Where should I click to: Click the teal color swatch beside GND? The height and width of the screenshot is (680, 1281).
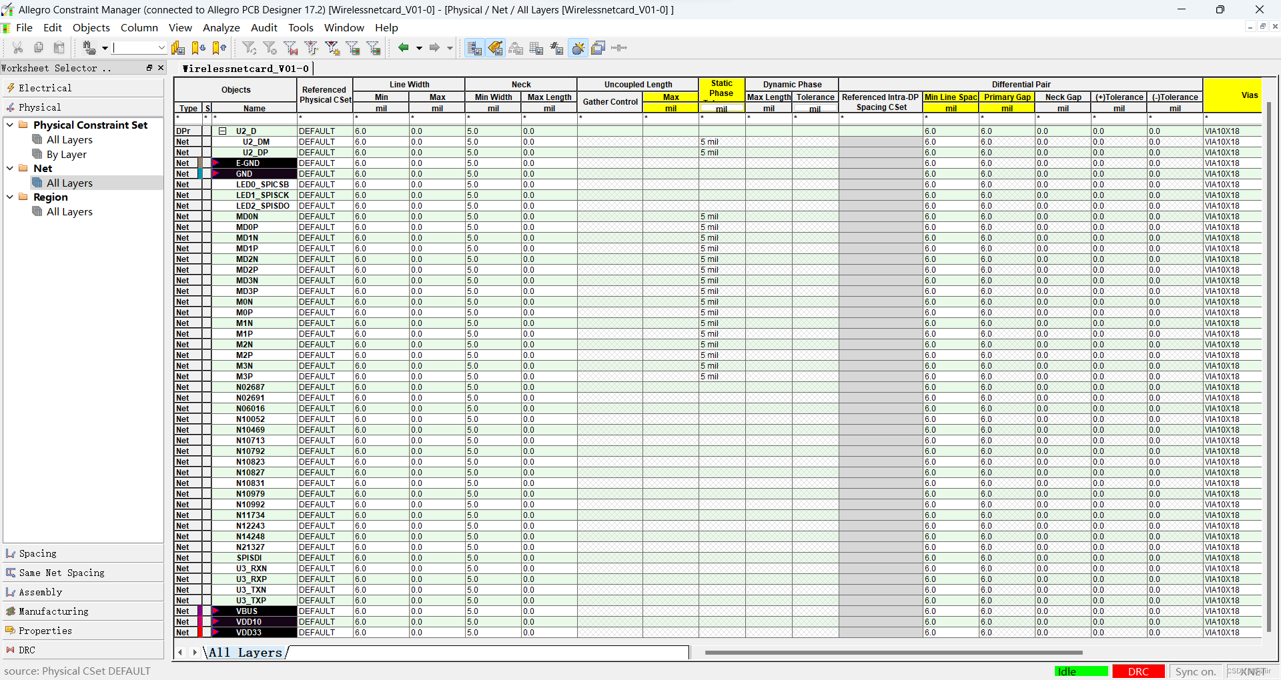tap(200, 174)
